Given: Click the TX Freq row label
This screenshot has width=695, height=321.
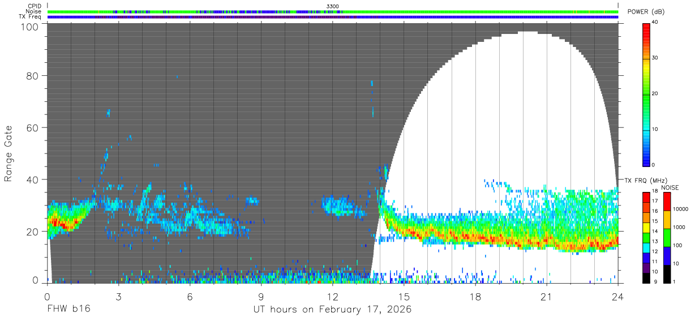Looking at the screenshot, I should pyautogui.click(x=31, y=16).
